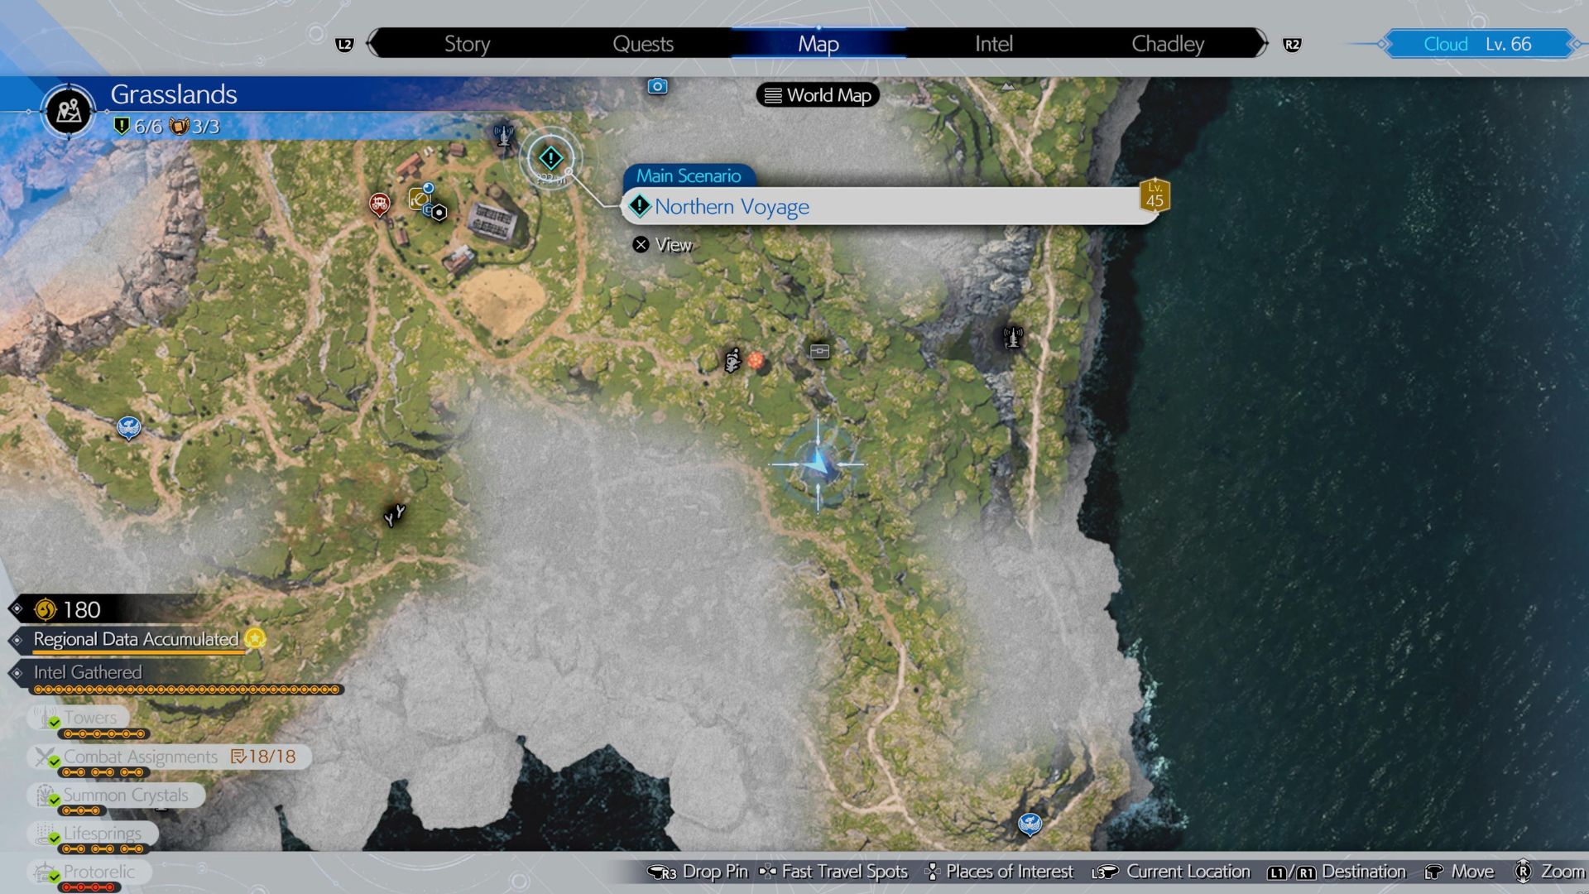Expand the Regional Data Accumulated header
The image size is (1589, 894).
(136, 639)
